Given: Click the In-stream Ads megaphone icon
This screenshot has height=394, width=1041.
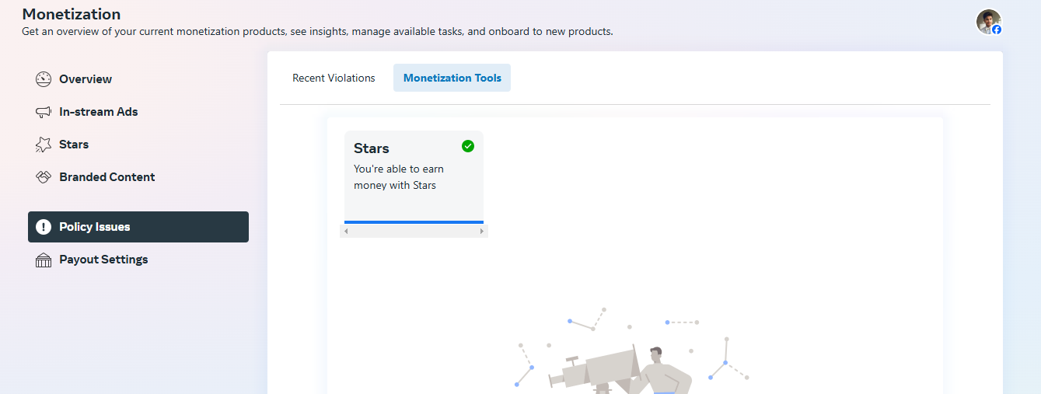Looking at the screenshot, I should [44, 112].
